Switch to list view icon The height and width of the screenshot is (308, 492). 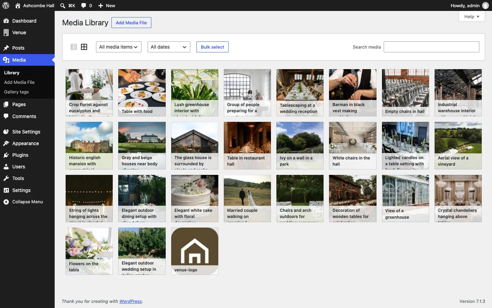point(74,47)
